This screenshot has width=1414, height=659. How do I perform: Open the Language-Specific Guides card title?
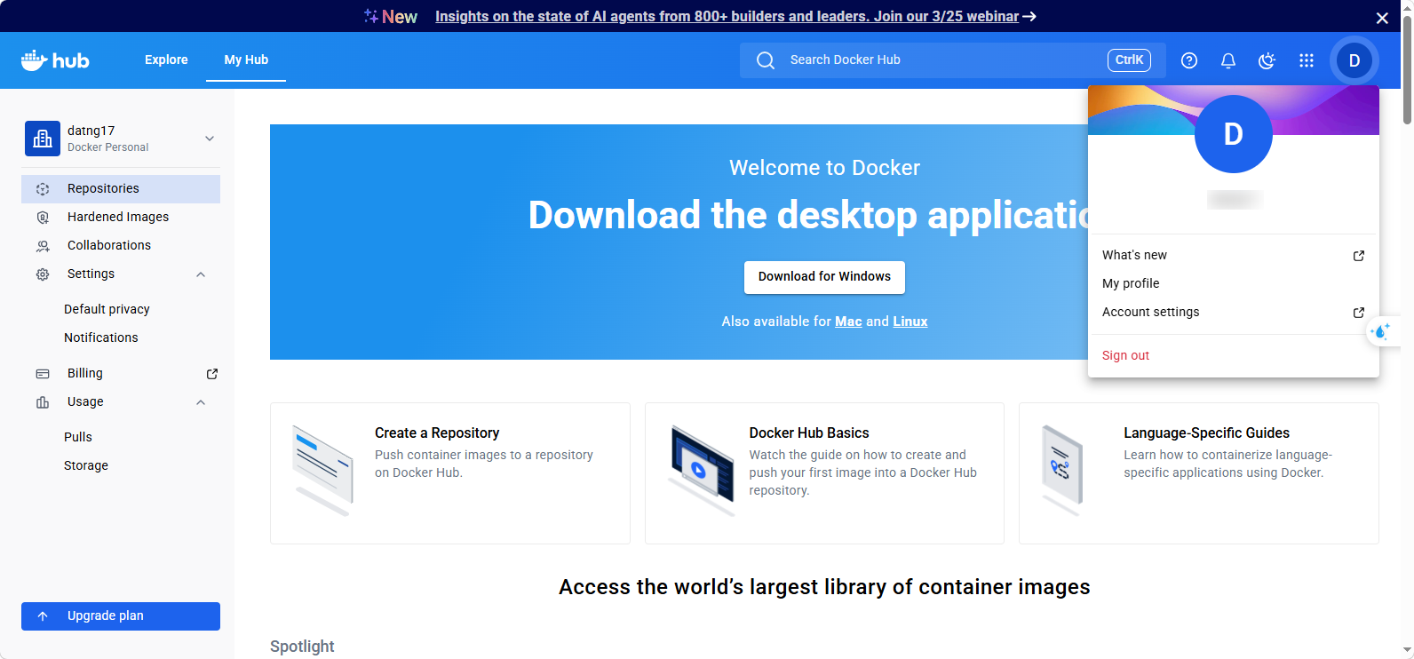click(x=1206, y=433)
